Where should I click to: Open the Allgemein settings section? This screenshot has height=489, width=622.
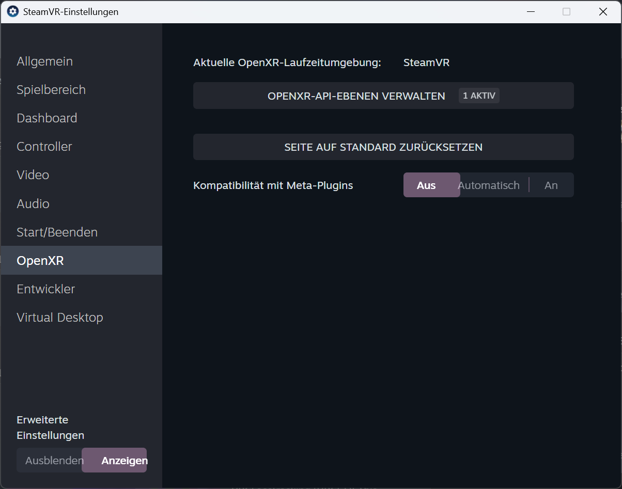[82, 61]
